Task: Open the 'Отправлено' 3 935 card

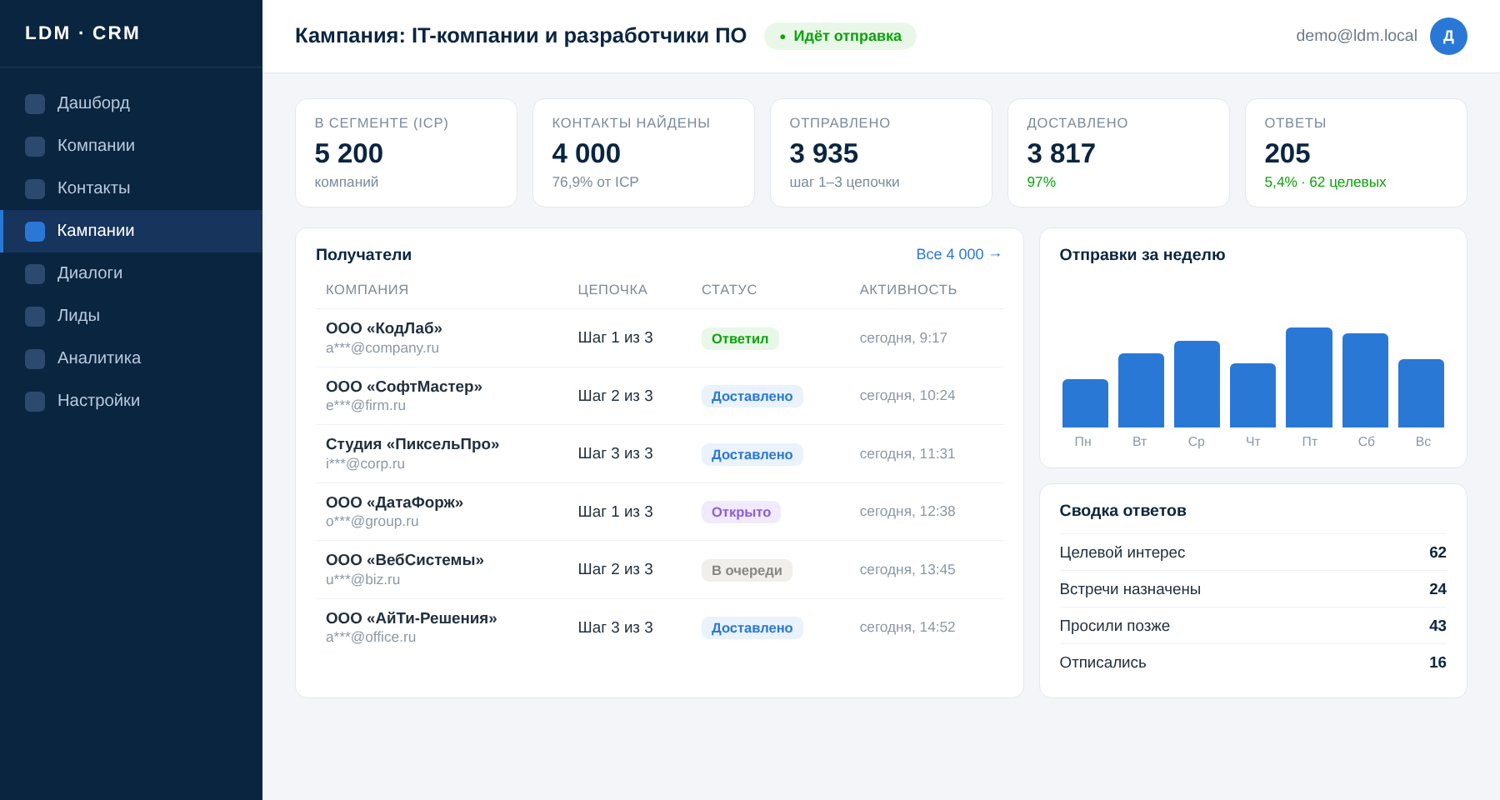Action: 881,153
